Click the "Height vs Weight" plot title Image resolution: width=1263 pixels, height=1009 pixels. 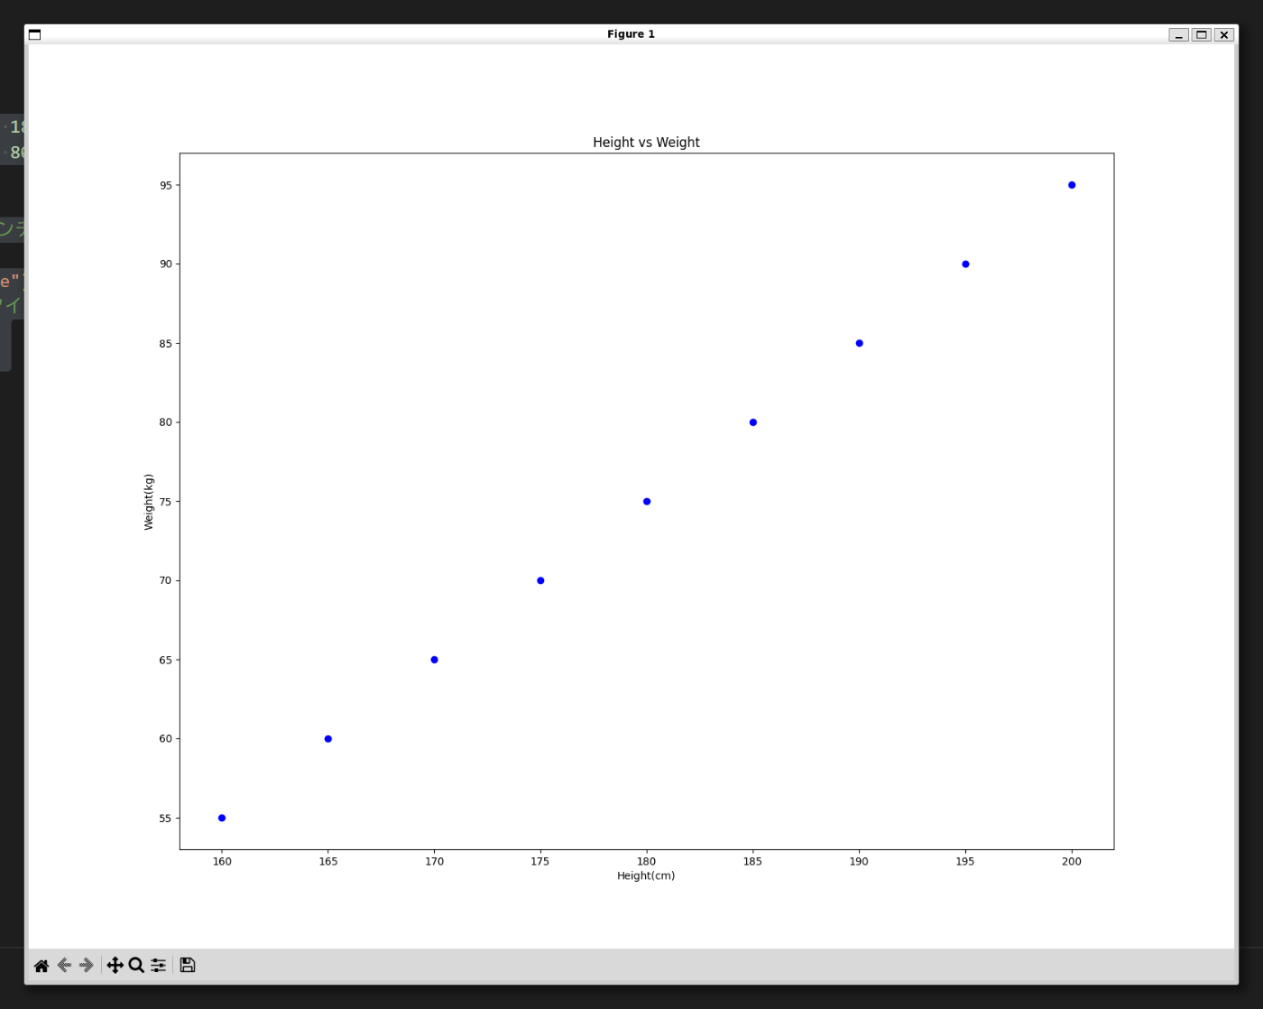(x=646, y=143)
